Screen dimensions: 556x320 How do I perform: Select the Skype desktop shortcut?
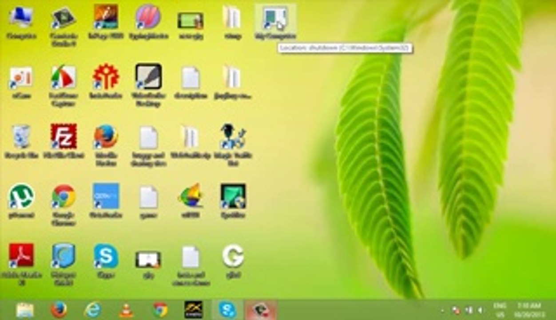(x=106, y=256)
